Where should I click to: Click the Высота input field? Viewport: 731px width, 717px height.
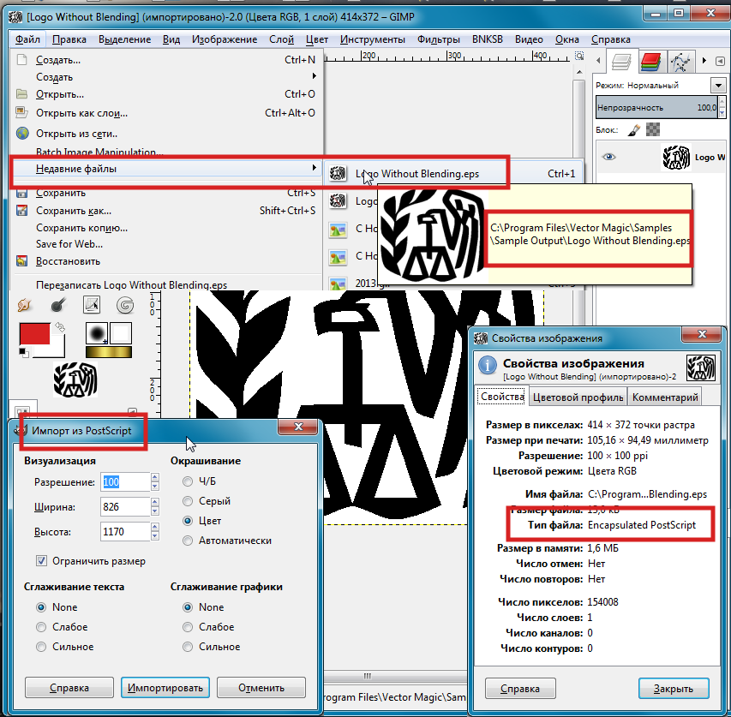point(125,532)
